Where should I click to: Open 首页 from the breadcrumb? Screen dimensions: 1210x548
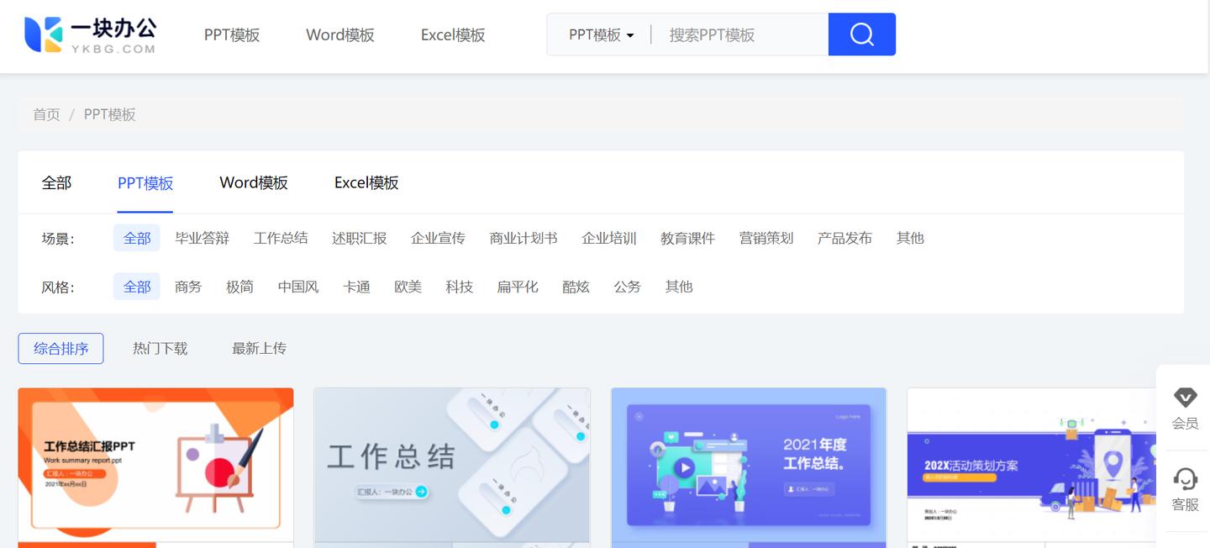click(46, 113)
